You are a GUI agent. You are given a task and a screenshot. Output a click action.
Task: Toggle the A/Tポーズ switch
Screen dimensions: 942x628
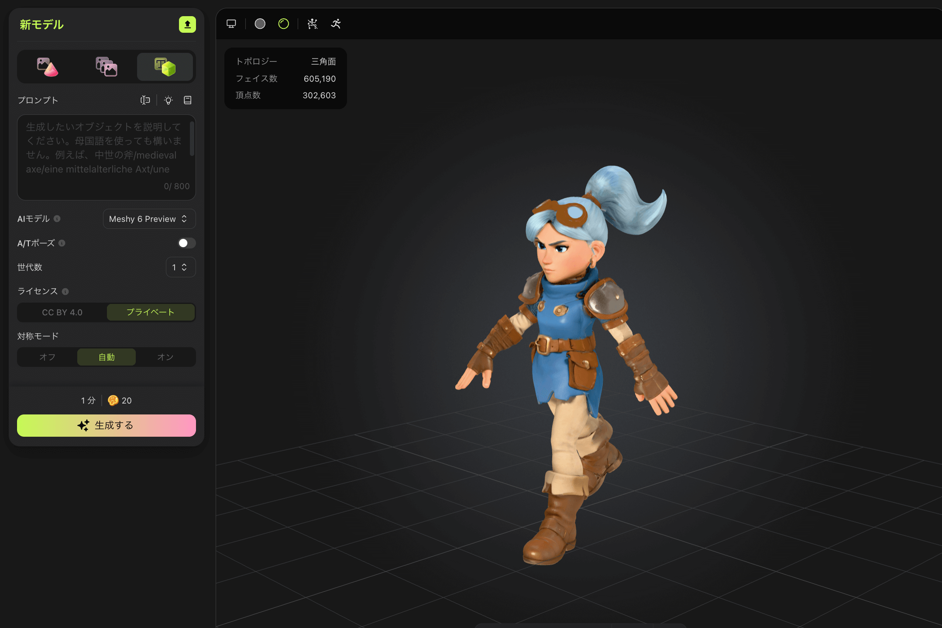187,243
